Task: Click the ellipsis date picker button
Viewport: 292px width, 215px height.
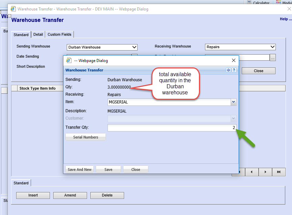Action: pyautogui.click(x=273, y=58)
